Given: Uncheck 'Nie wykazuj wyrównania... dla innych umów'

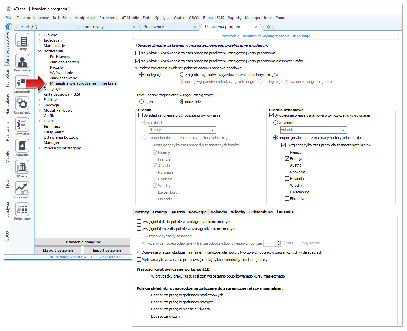Looking at the screenshot, I should tap(137, 61).
